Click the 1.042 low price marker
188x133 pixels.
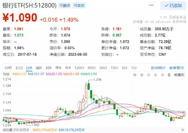click(35, 125)
